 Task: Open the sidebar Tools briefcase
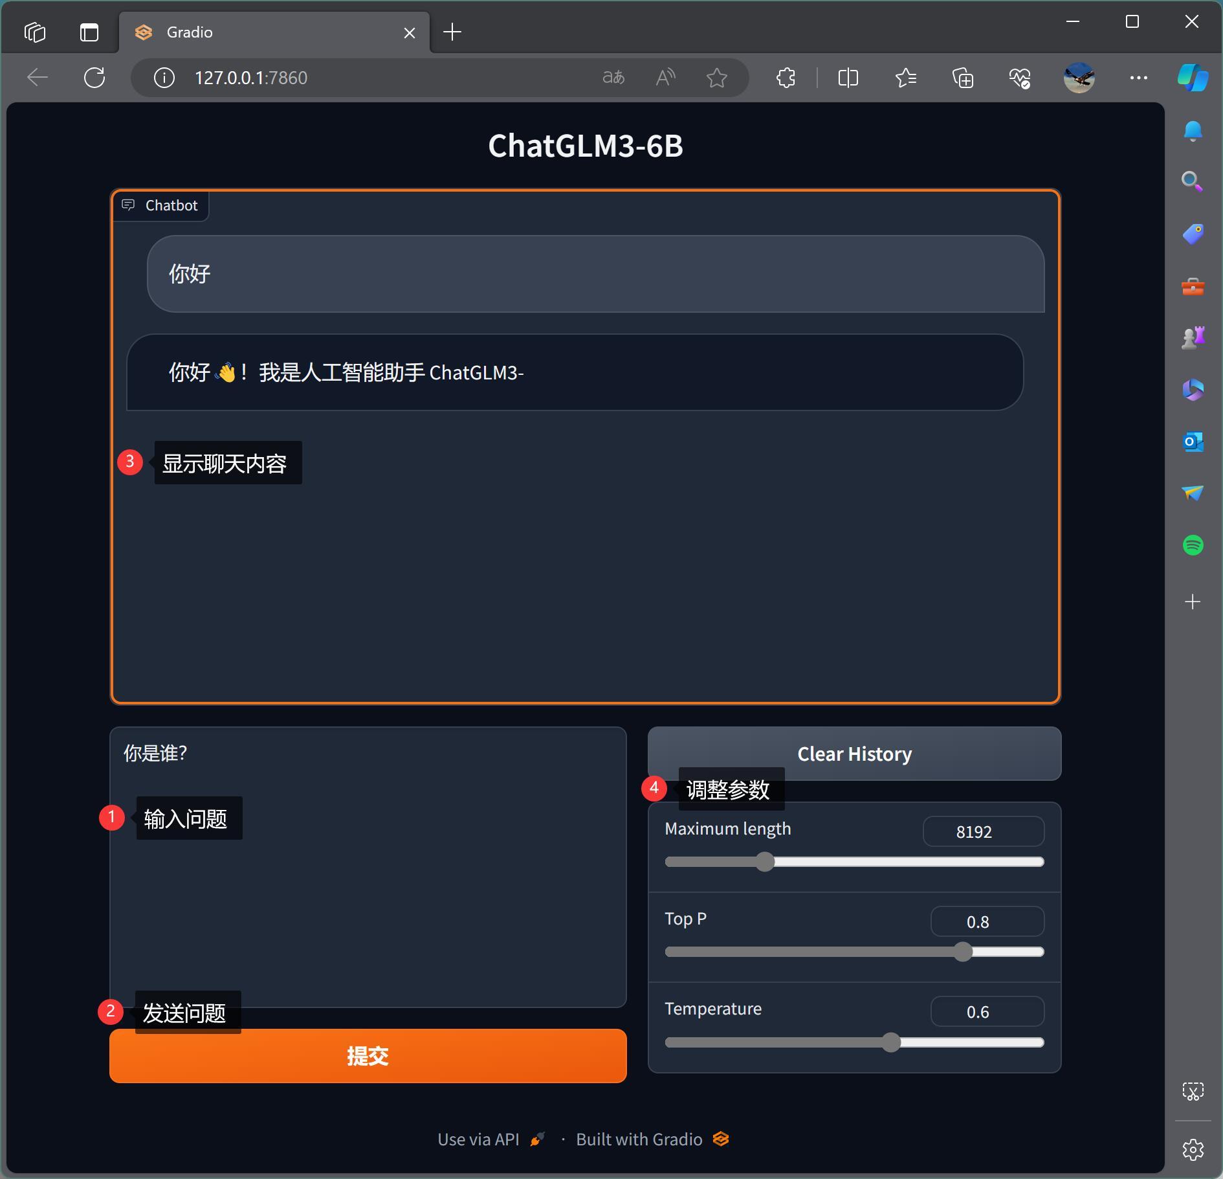[x=1193, y=286]
